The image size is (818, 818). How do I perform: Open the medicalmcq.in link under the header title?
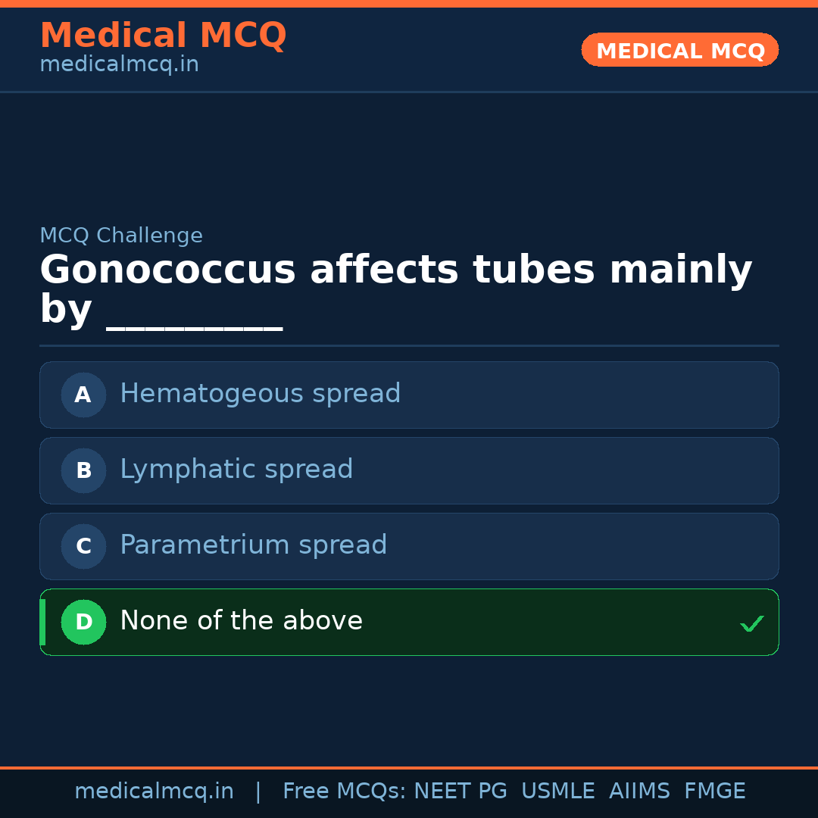(x=119, y=65)
